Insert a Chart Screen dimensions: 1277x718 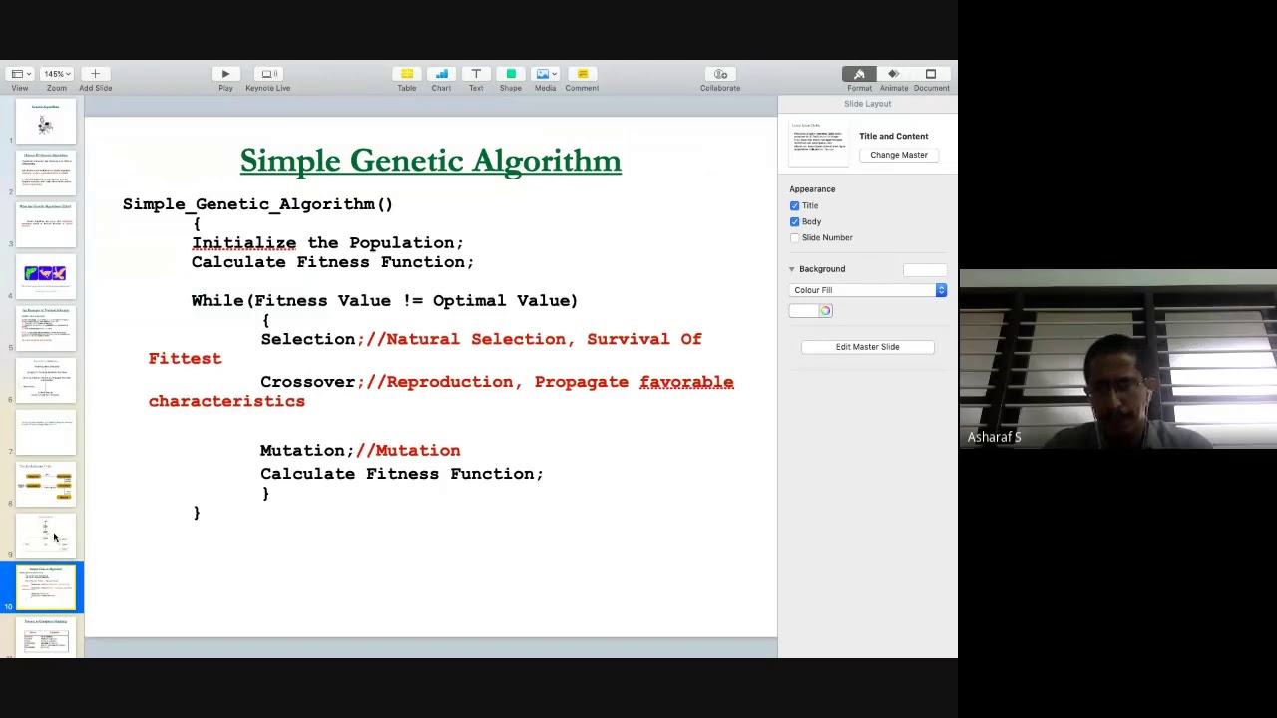441,74
